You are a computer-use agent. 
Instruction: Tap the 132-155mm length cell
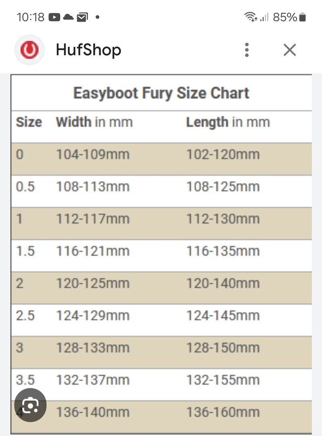coord(223,380)
